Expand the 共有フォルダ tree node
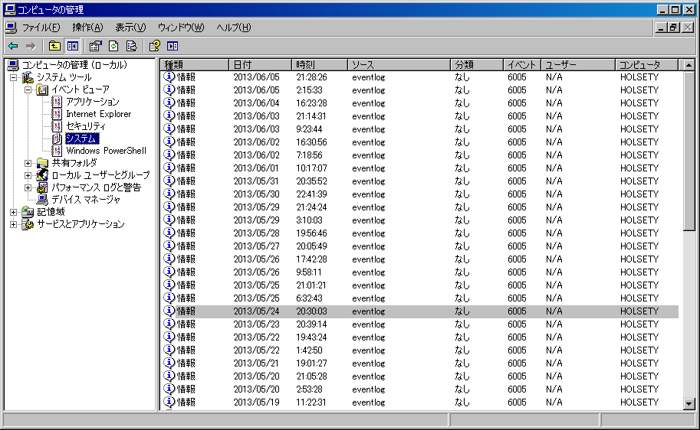Screen dimensions: 700x430 28,163
